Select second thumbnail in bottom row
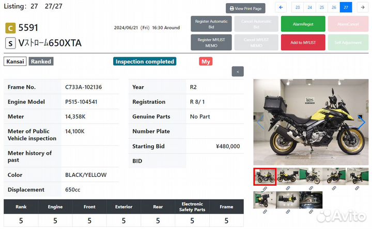 288,200
